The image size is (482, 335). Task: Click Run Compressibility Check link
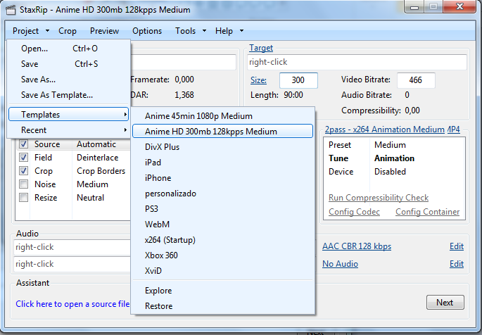pos(379,198)
